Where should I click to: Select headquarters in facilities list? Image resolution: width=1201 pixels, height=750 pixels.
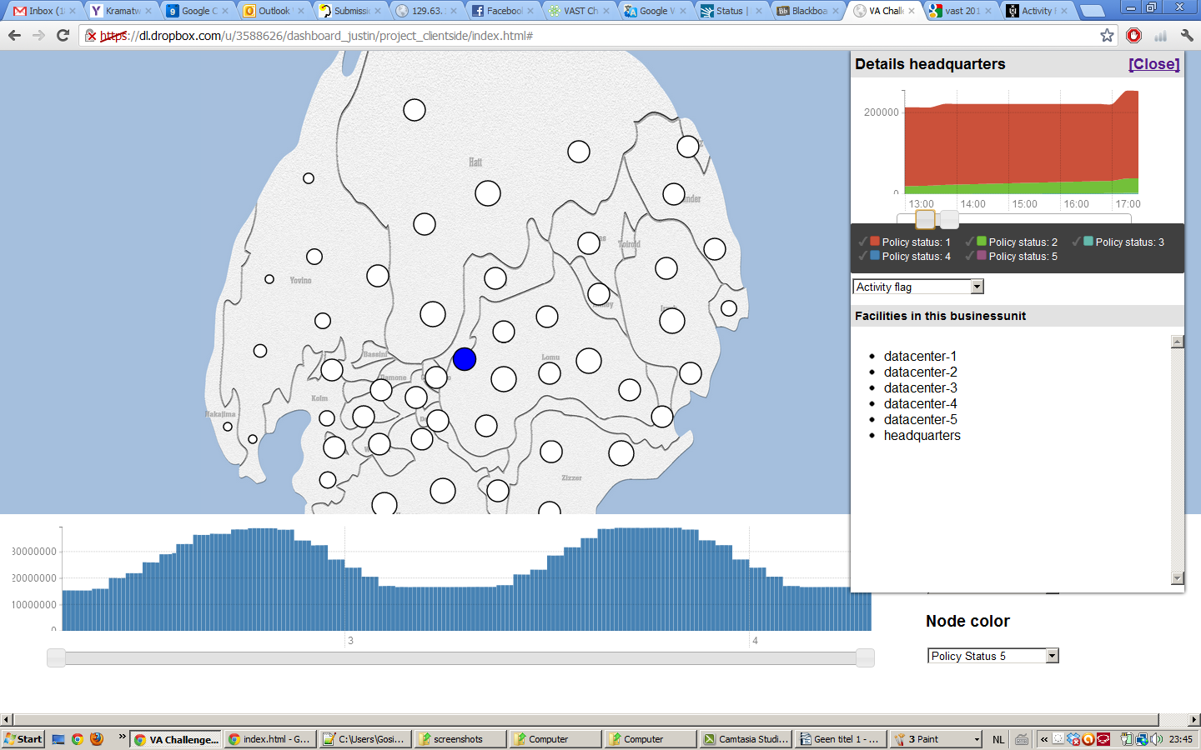pos(922,435)
